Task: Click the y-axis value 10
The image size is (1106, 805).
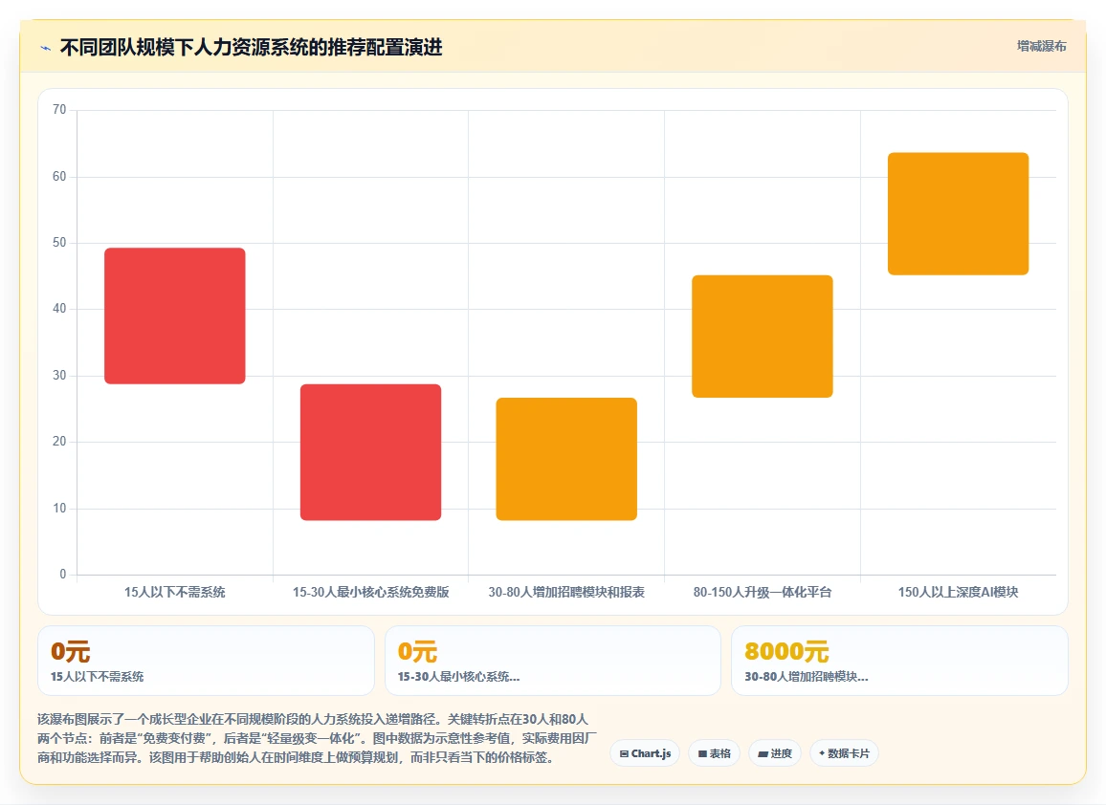Action: point(59,509)
